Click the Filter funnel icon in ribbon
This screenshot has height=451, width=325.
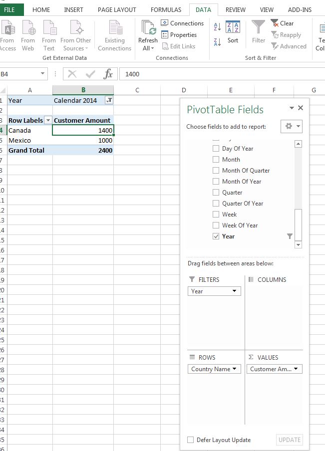point(258,28)
